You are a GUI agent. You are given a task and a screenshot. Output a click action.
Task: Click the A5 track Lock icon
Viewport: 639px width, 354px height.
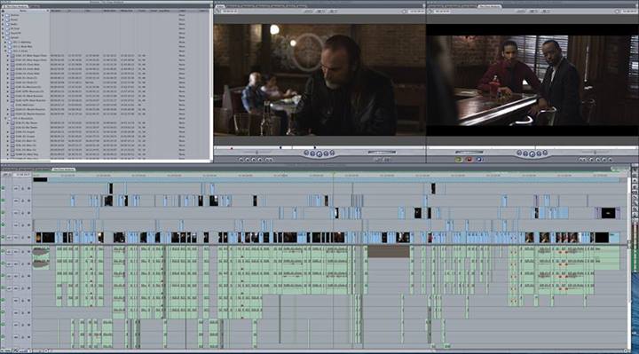click(x=23, y=301)
